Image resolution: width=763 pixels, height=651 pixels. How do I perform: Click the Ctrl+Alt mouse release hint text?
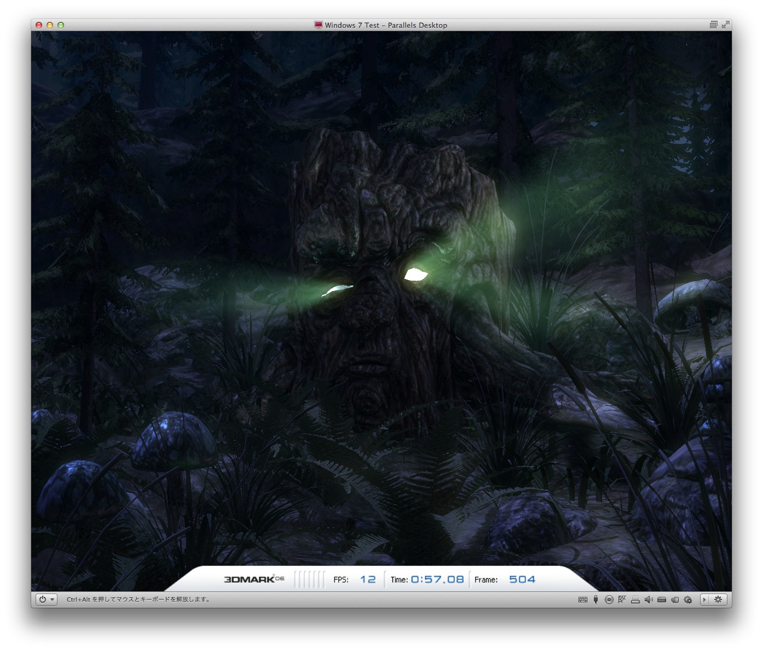pos(138,600)
